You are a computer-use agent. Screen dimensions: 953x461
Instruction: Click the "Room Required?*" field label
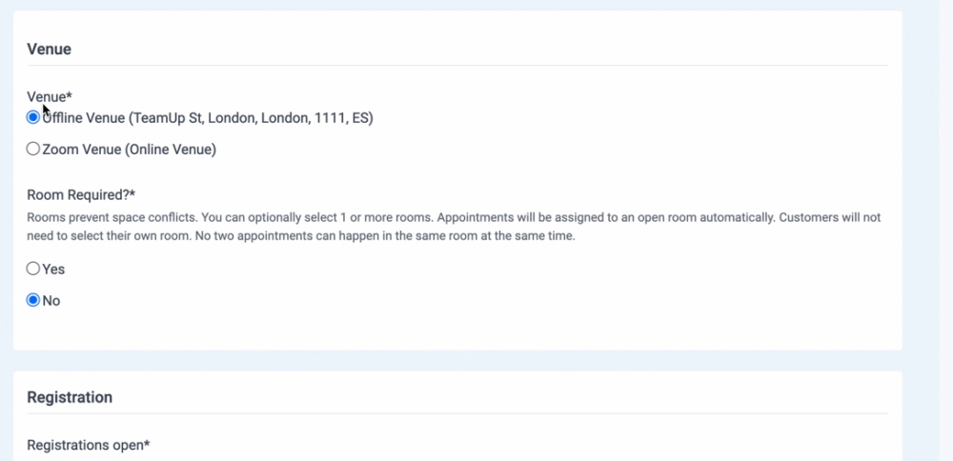(83, 195)
